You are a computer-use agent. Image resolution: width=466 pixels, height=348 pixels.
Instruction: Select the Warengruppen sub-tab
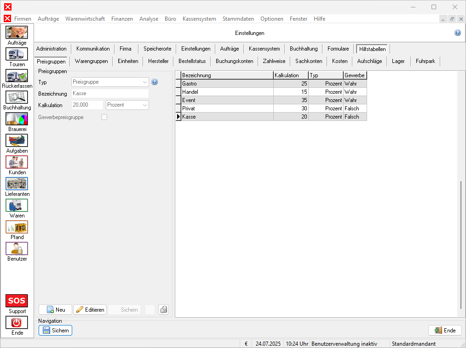click(x=91, y=61)
